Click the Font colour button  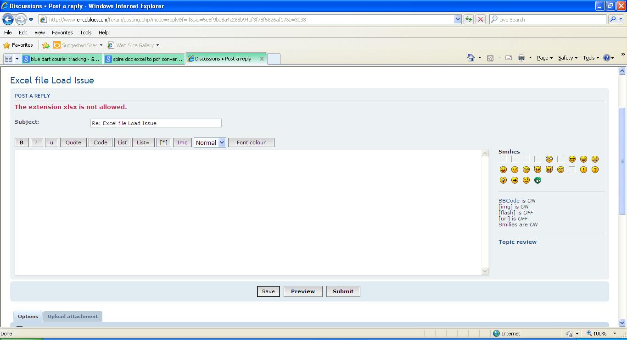point(251,143)
